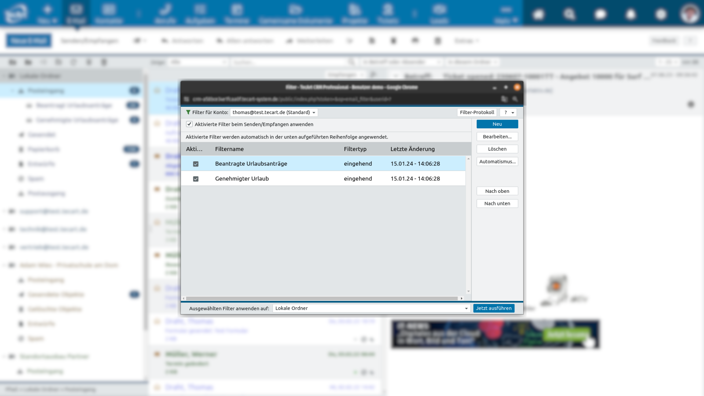Open the chat bubble icon in header
Viewport: 704px width, 396px height.
click(x=600, y=15)
